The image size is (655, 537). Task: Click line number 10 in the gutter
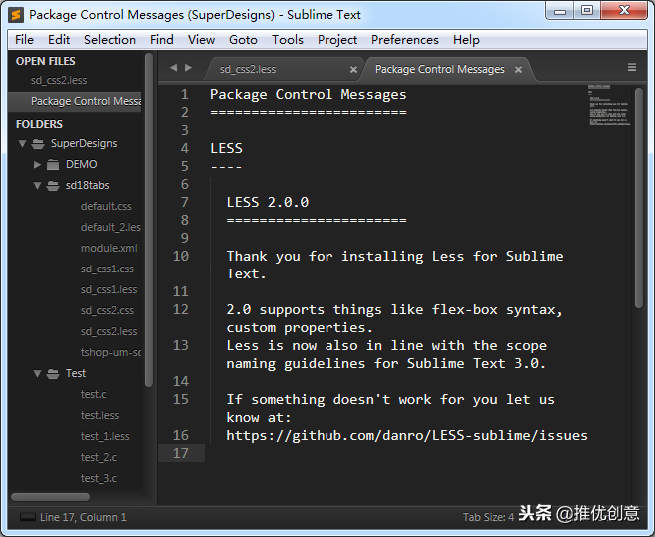181,256
